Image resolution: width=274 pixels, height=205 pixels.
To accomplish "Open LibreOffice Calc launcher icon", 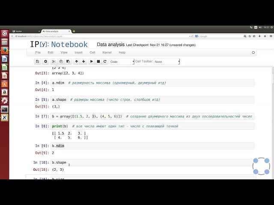I will (5, 67).
